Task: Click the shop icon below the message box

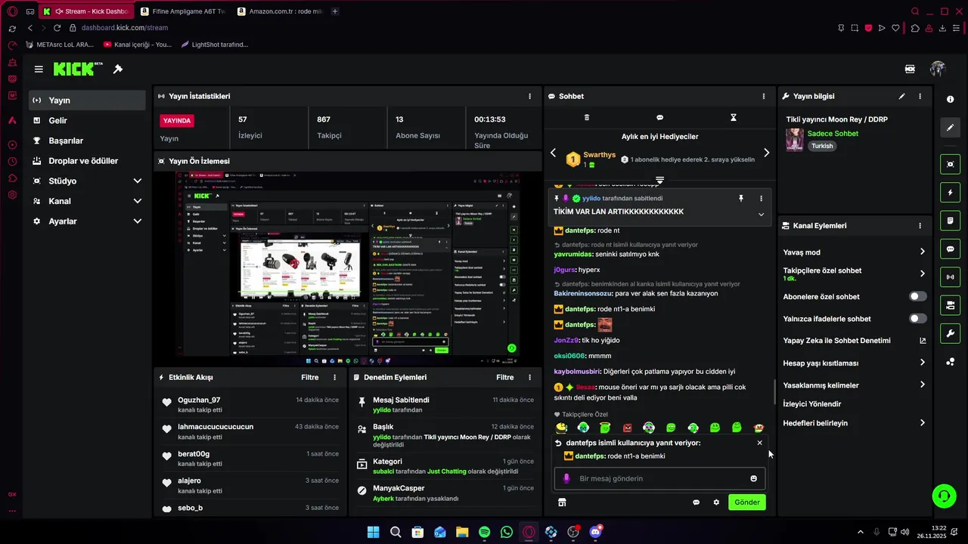Action: [x=562, y=502]
